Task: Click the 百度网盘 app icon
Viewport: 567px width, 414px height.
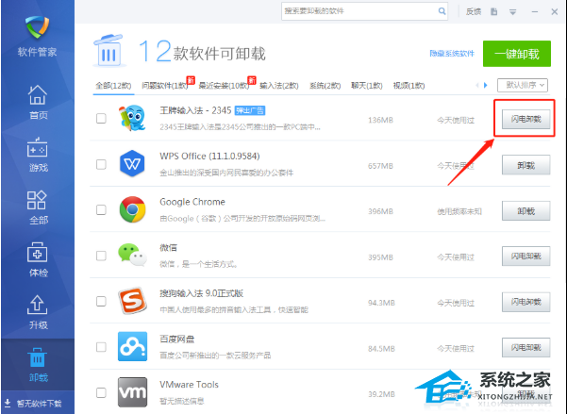Action: click(x=132, y=346)
